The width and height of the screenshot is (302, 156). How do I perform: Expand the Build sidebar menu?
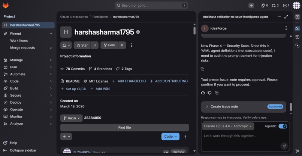(28, 88)
